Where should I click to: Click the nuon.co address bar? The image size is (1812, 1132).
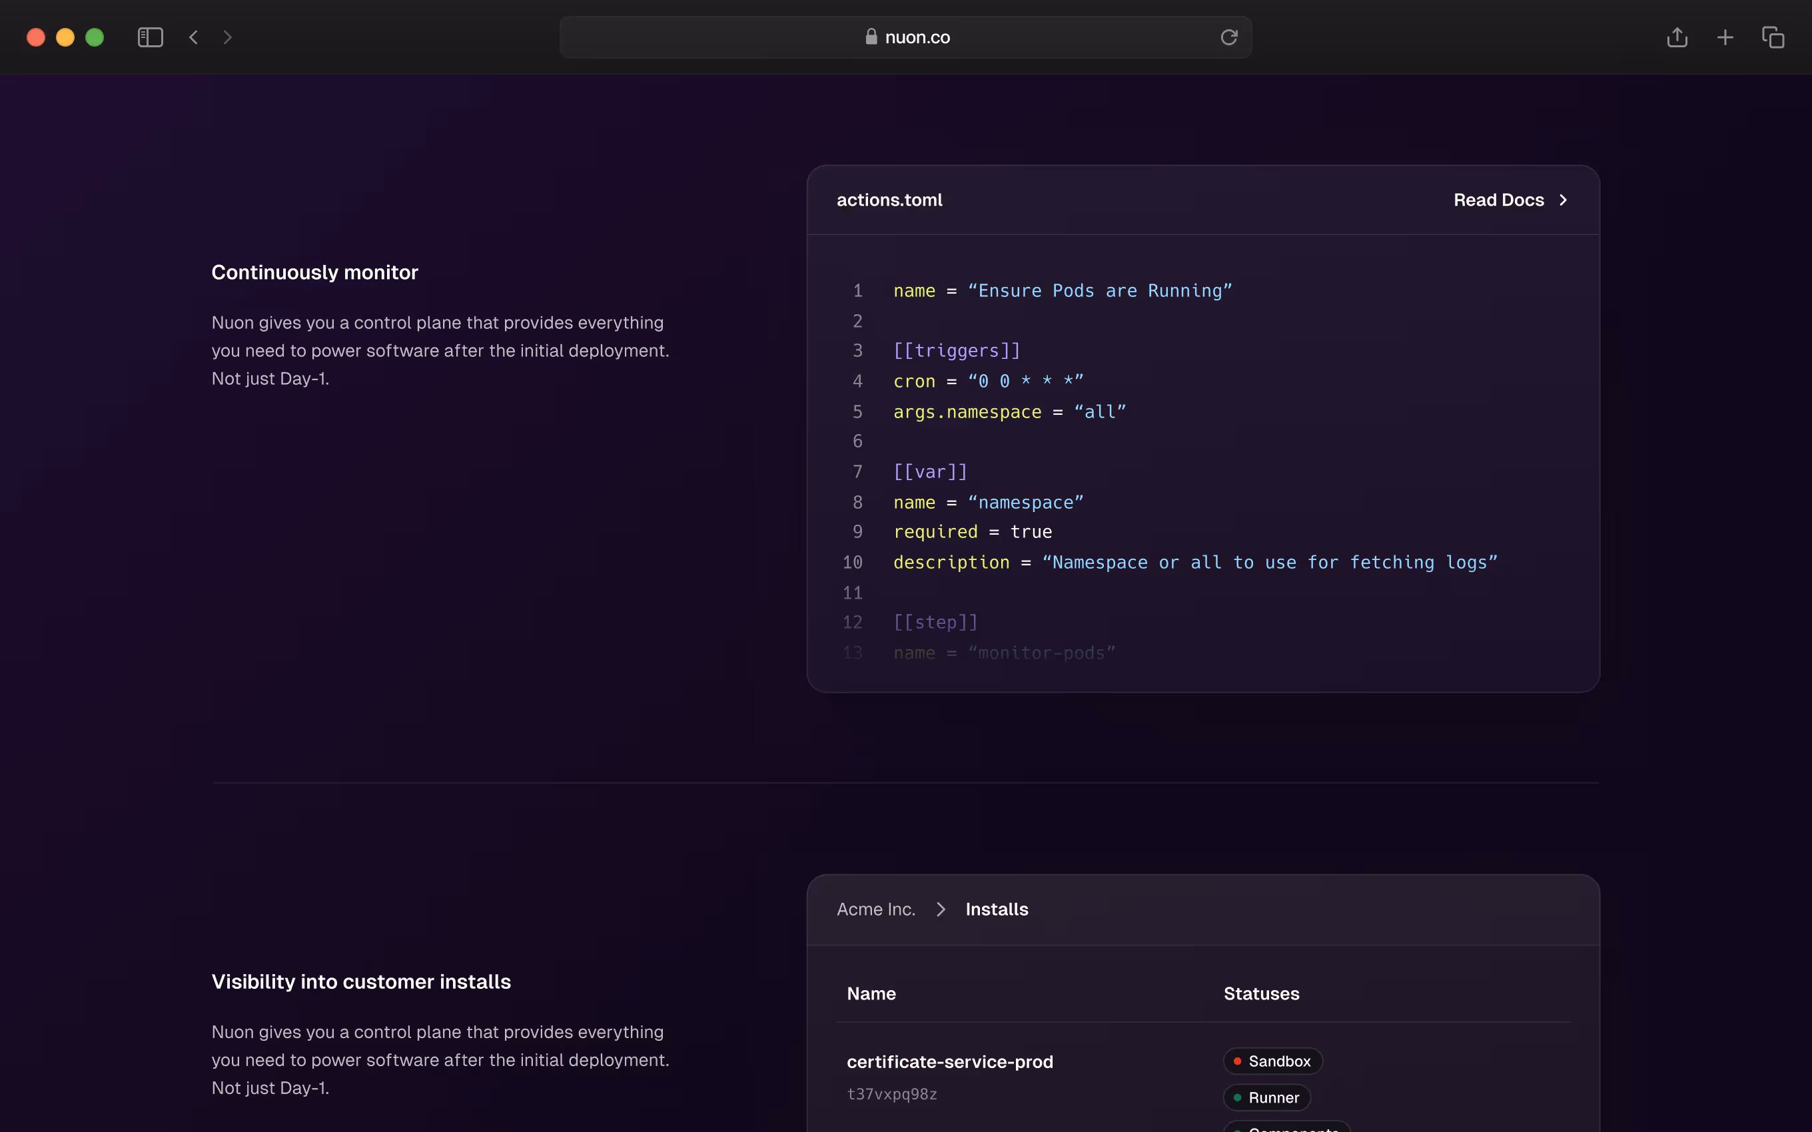(x=905, y=37)
